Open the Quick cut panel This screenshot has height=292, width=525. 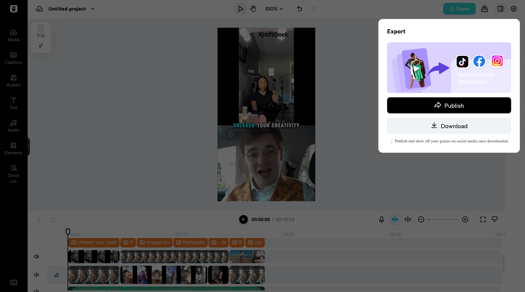point(14,172)
